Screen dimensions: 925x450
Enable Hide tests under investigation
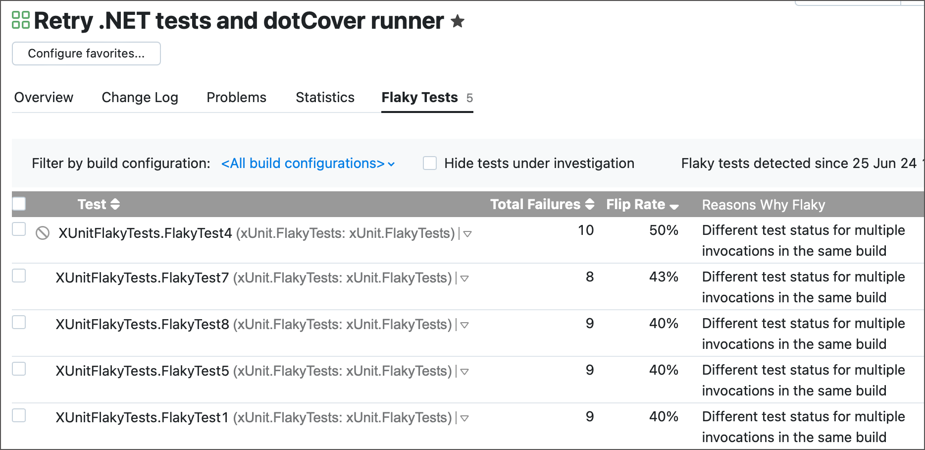coord(429,163)
